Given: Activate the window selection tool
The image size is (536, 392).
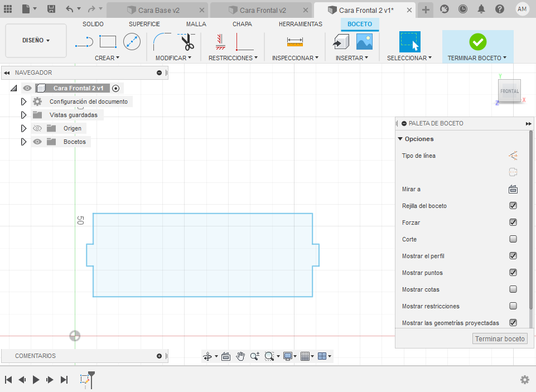Looking at the screenshot, I should click(409, 42).
